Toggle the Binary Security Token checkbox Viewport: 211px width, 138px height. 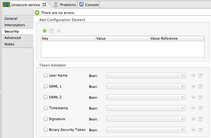(x=46, y=130)
